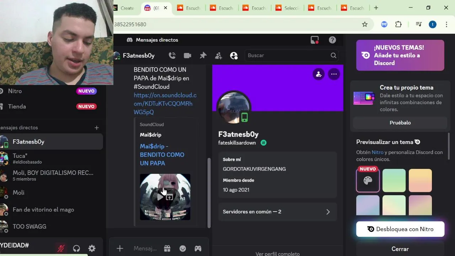Click the search magnifier icon
The height and width of the screenshot is (256, 455).
[x=333, y=55]
